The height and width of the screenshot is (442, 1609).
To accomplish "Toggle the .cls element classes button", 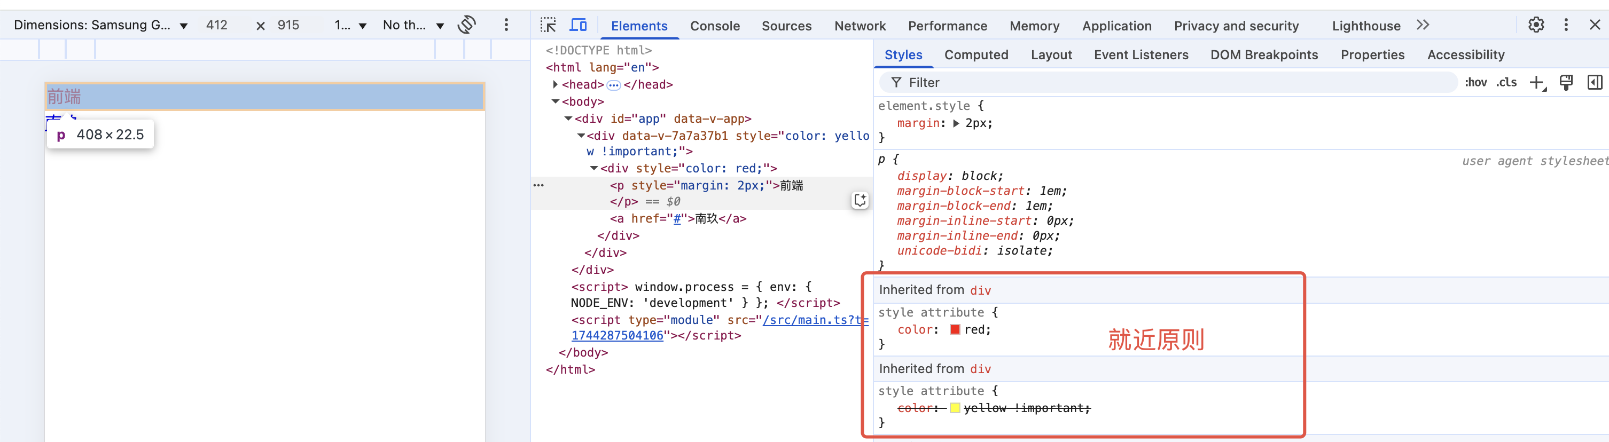I will (1506, 82).
